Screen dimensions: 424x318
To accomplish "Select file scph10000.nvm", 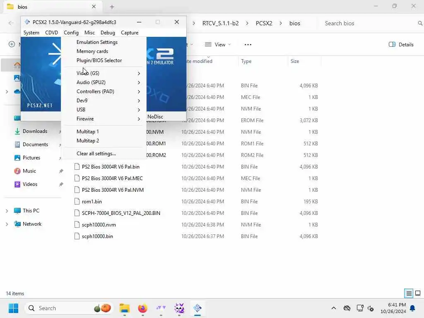I will 99,225.
